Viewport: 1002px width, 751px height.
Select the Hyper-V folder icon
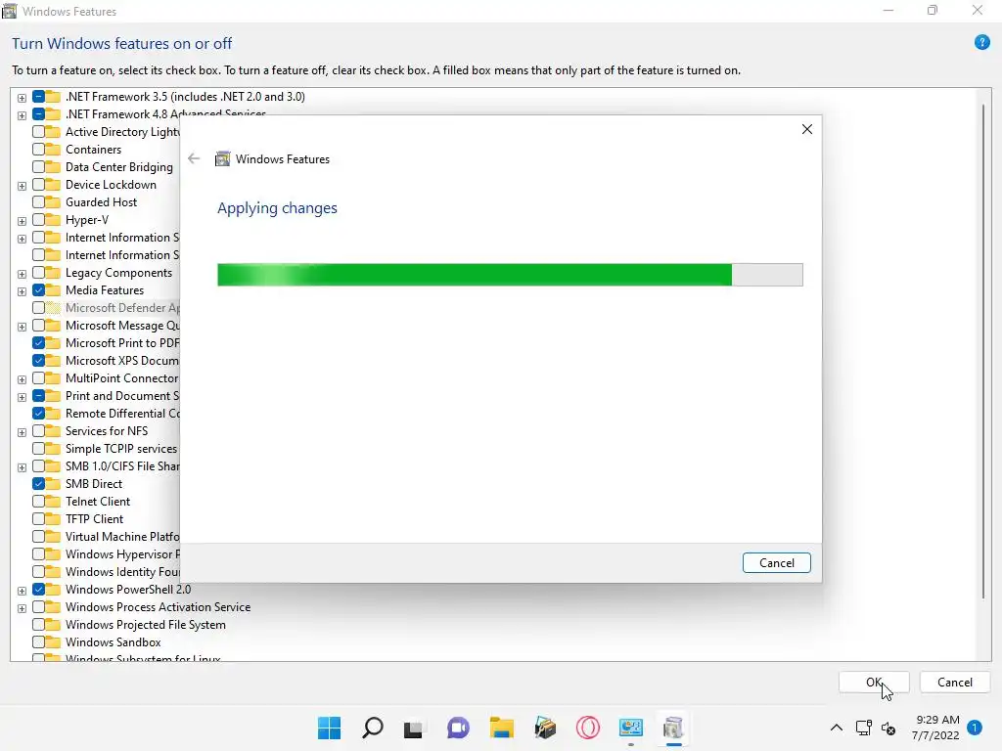[x=53, y=220]
